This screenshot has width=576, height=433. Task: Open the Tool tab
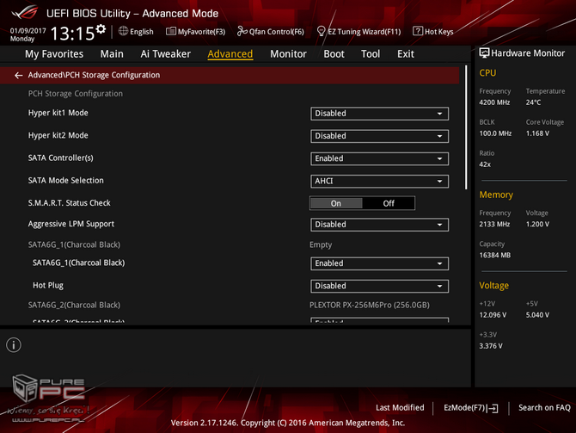coord(371,54)
